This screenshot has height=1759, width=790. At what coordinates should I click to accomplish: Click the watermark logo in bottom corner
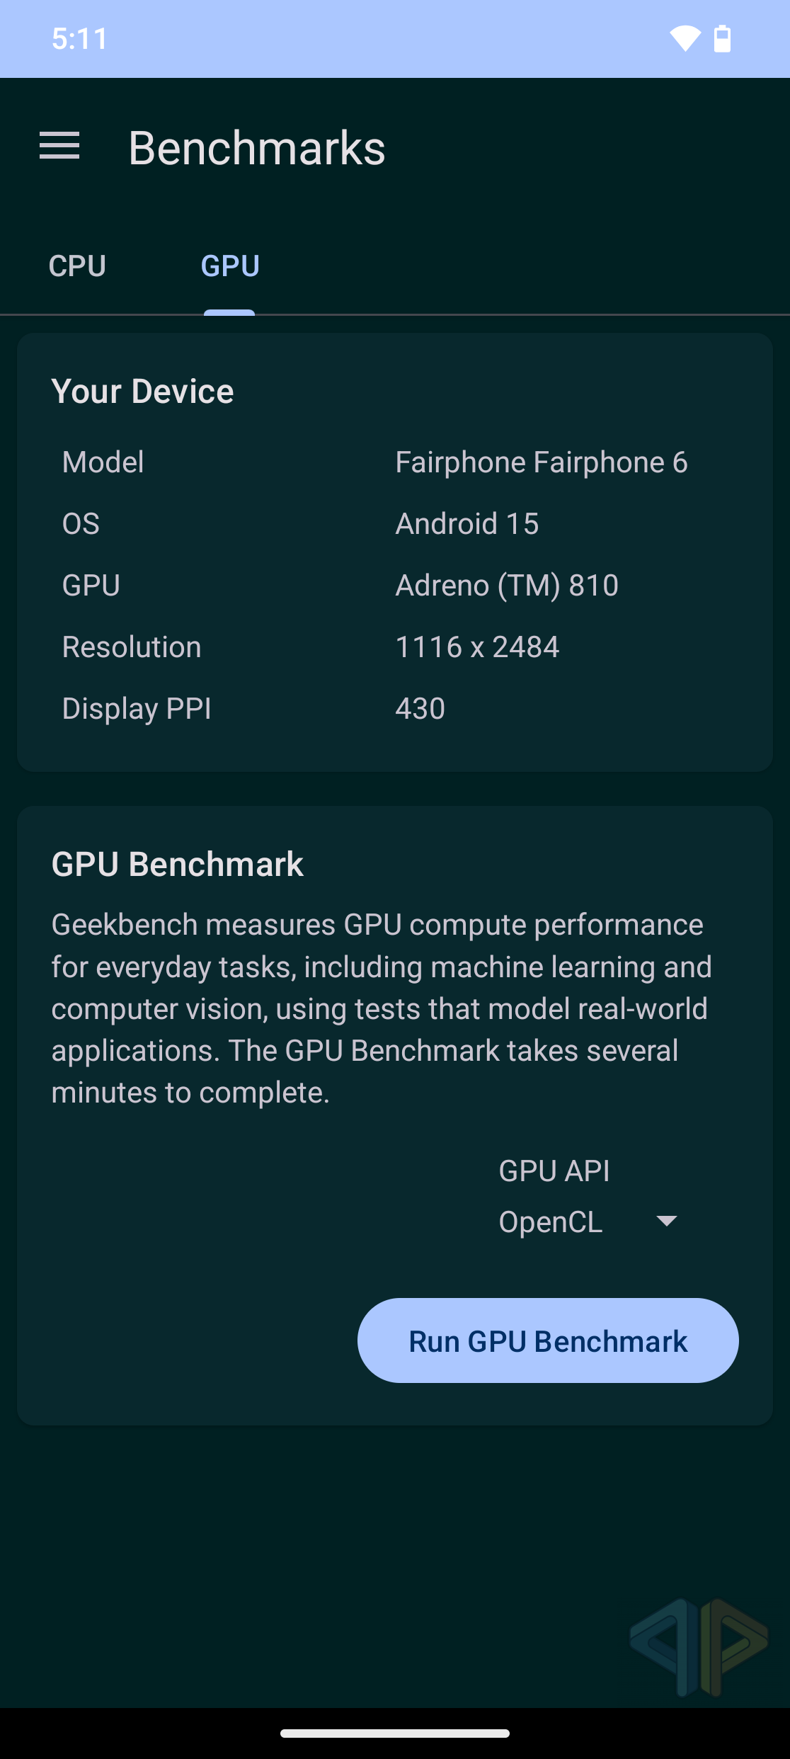tap(699, 1647)
